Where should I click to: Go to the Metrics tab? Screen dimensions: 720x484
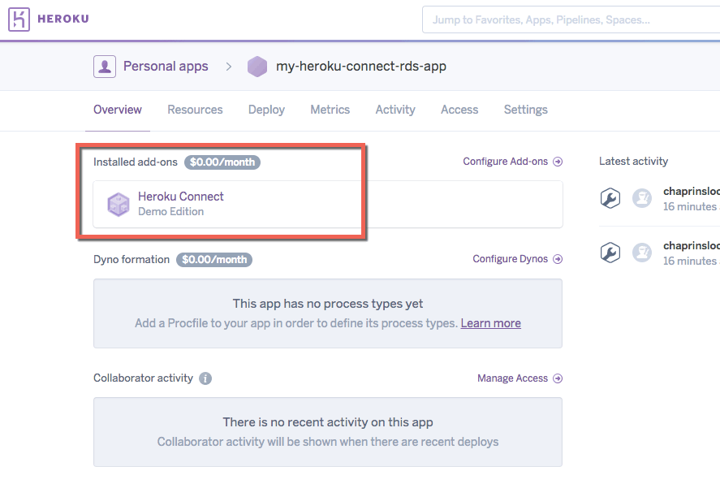330,110
